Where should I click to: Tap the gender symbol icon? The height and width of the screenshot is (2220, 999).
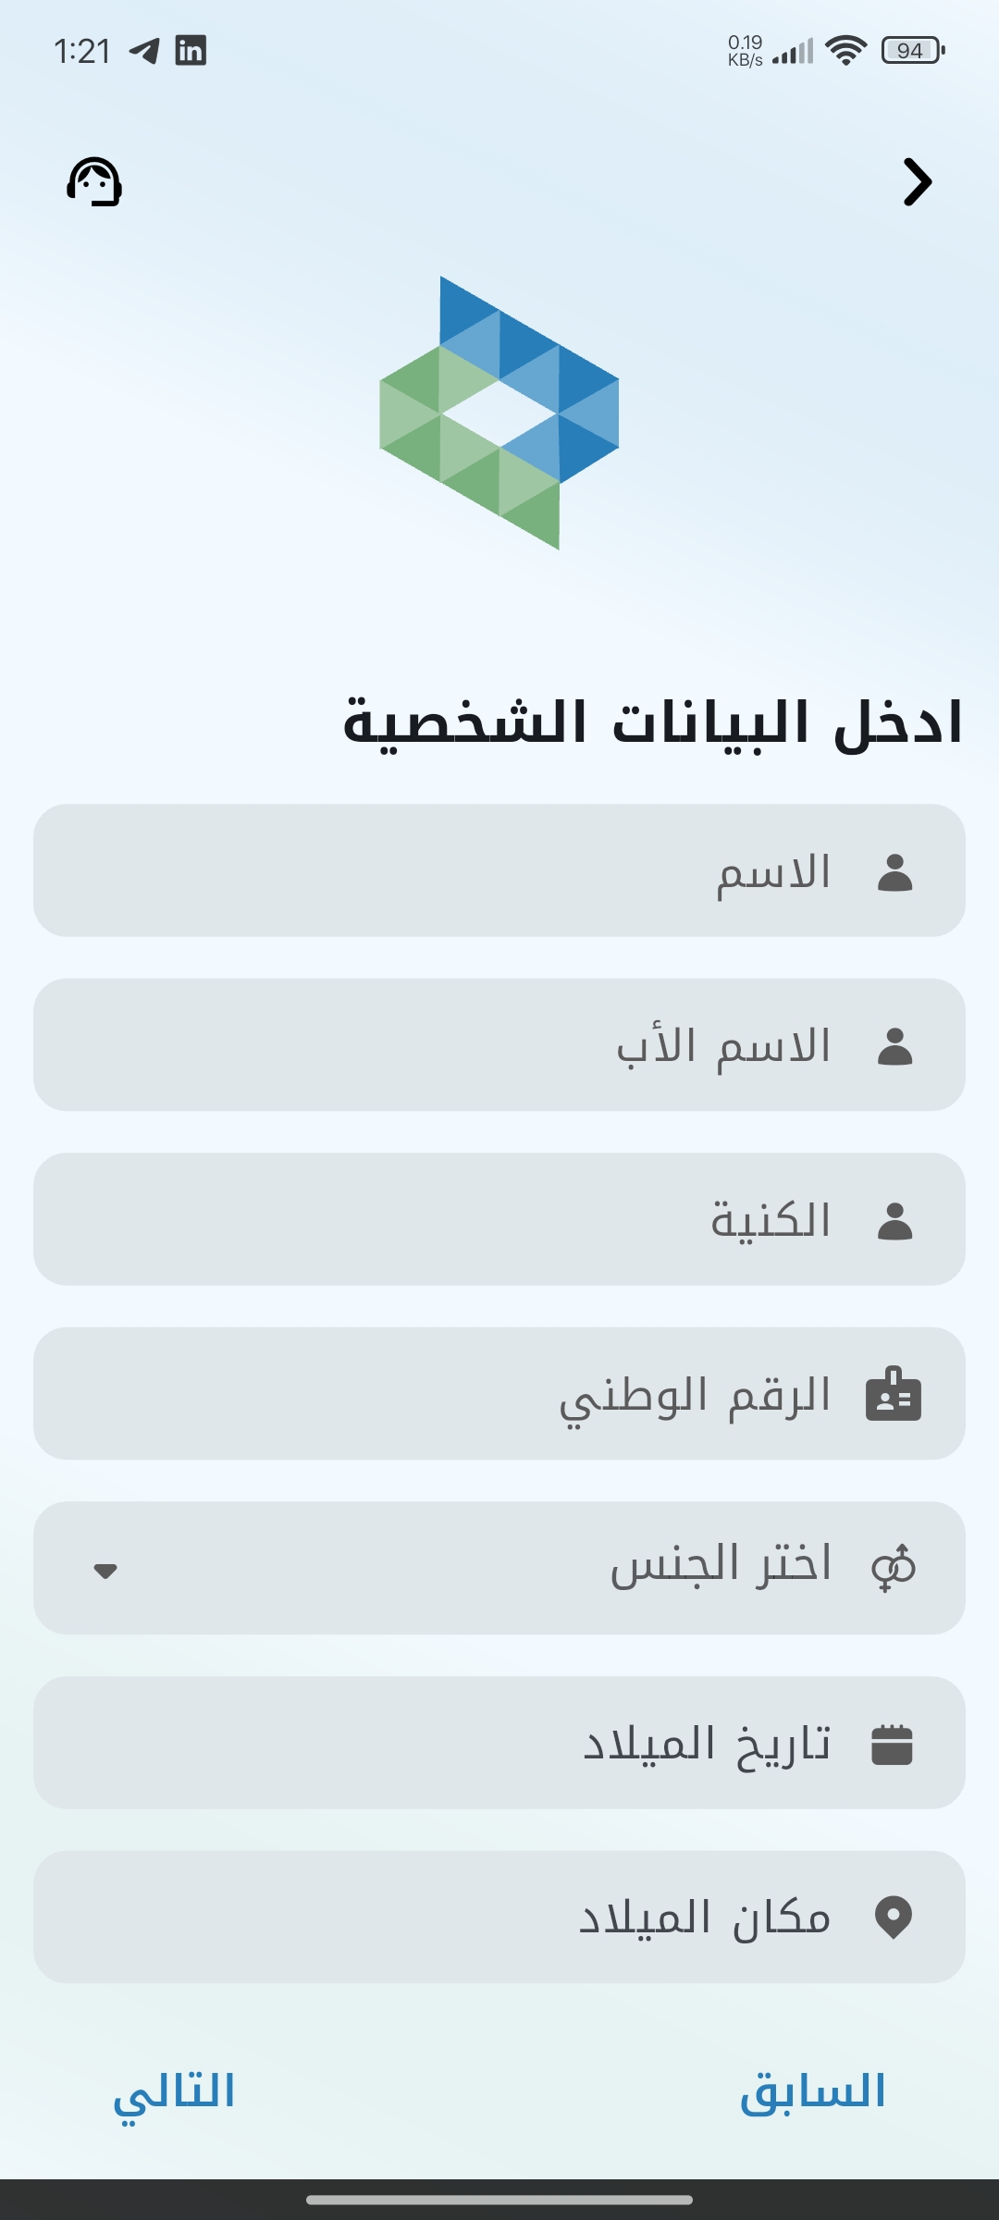point(894,1569)
